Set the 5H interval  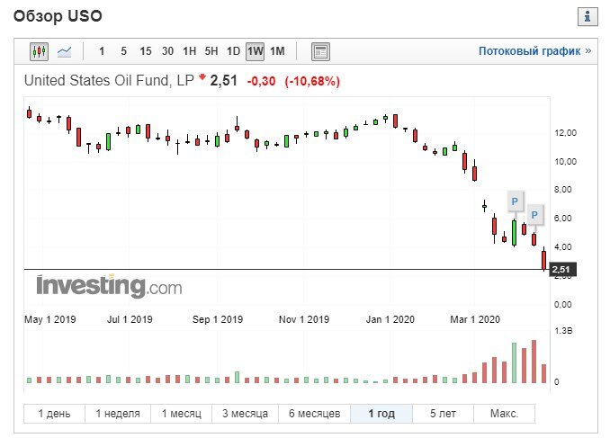point(211,51)
